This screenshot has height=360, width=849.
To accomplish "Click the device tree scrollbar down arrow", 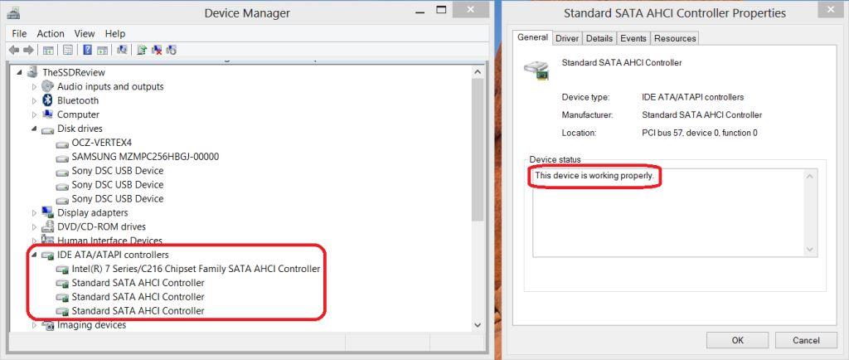I will pyautogui.click(x=477, y=325).
